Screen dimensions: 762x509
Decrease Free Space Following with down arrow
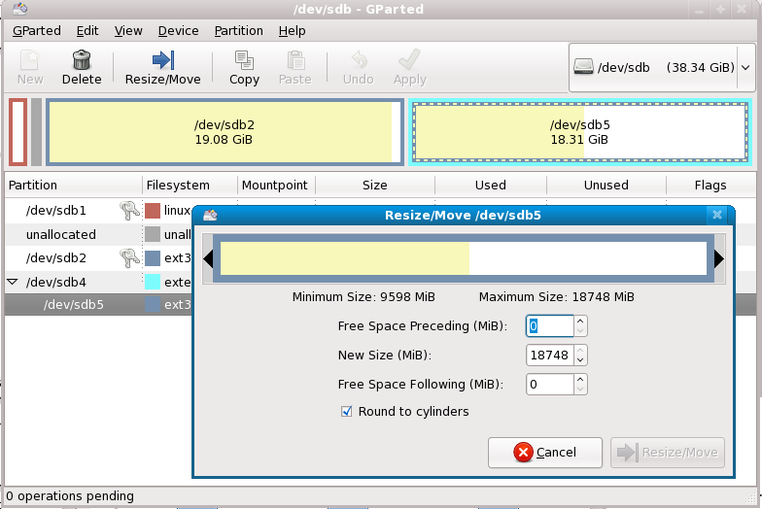[x=580, y=389]
